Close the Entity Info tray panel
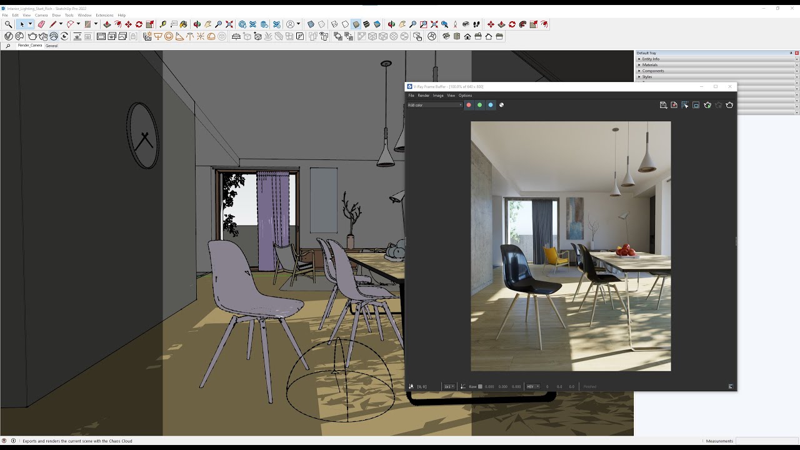800x450 pixels. click(x=797, y=59)
